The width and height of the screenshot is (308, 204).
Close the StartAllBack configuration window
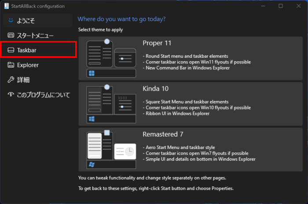click(299, 6)
